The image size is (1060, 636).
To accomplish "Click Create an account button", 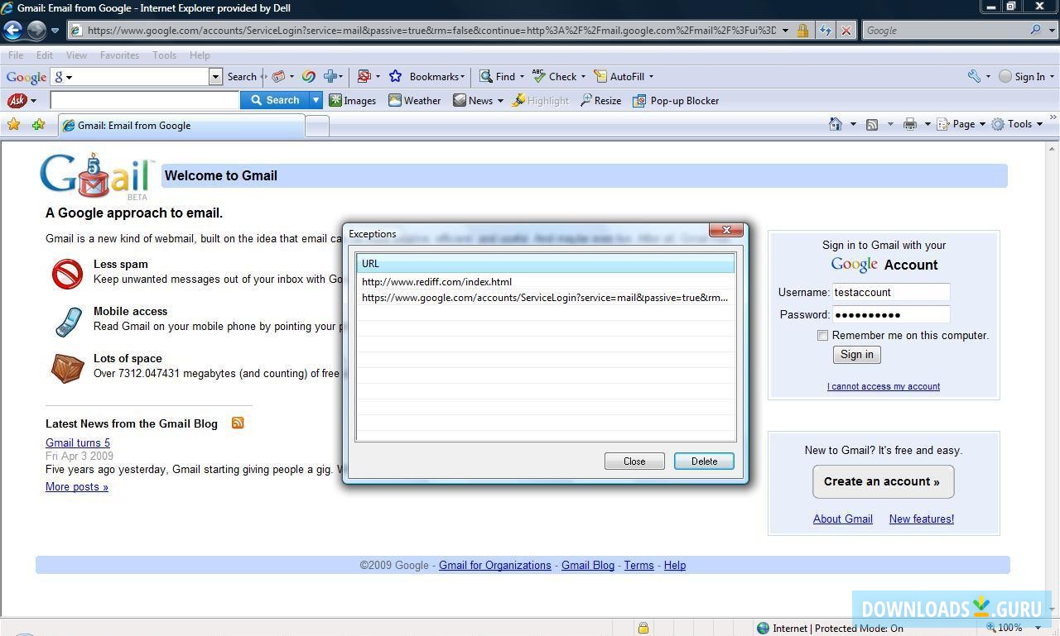I will click(883, 481).
